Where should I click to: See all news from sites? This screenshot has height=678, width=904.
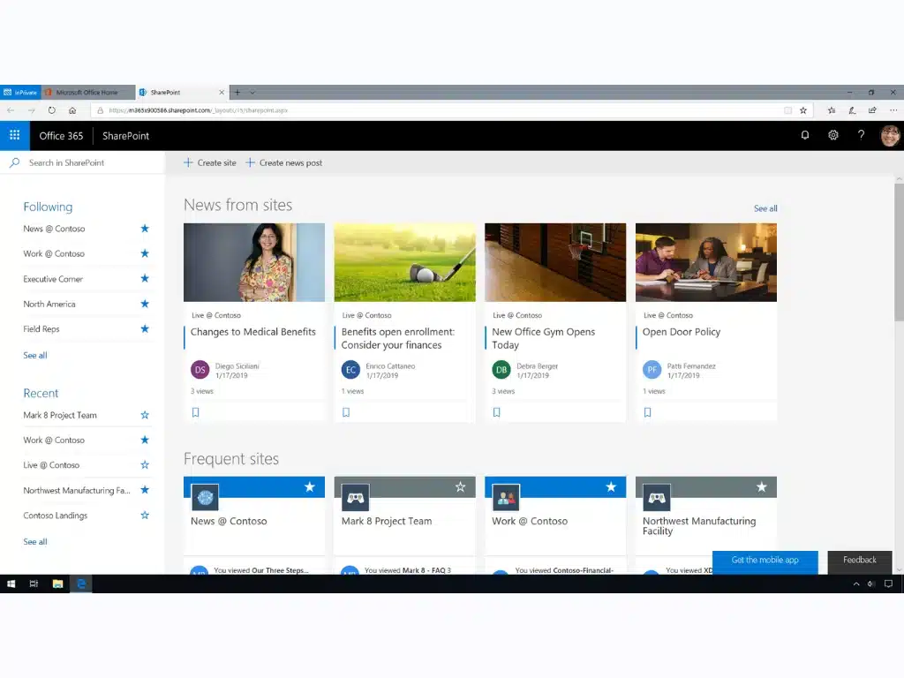tap(765, 208)
